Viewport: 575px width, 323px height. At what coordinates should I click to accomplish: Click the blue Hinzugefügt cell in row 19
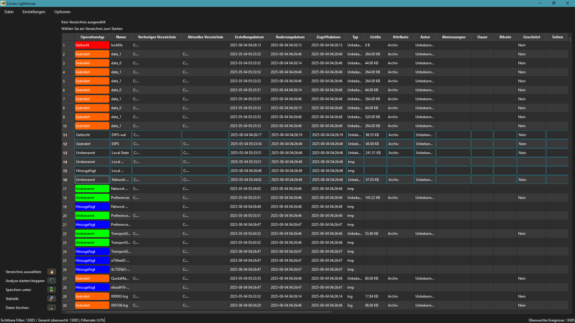(92, 207)
